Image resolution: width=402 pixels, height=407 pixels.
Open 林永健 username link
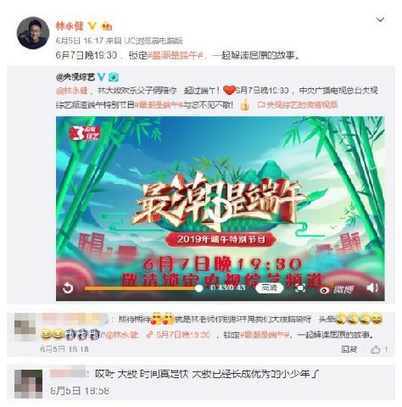[x=70, y=26]
